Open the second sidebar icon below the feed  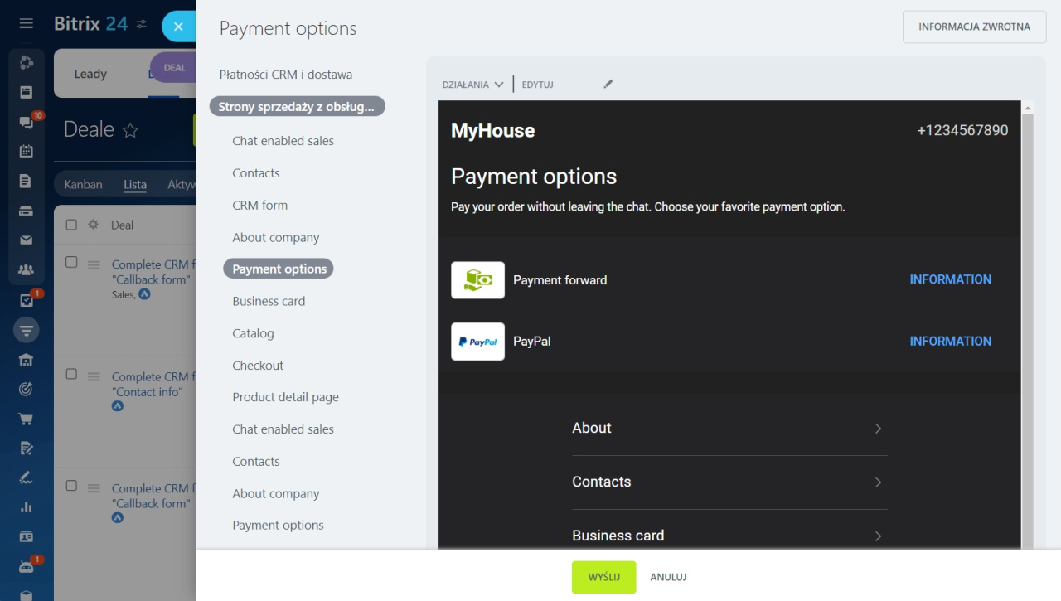pos(27,92)
